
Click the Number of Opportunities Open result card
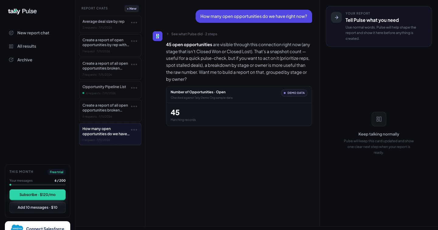(x=239, y=106)
